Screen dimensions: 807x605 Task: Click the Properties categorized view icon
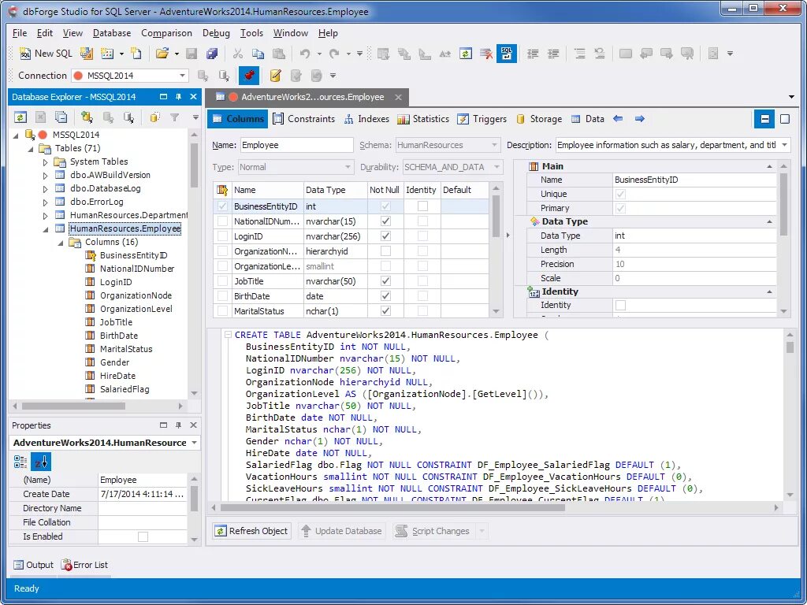(x=20, y=462)
